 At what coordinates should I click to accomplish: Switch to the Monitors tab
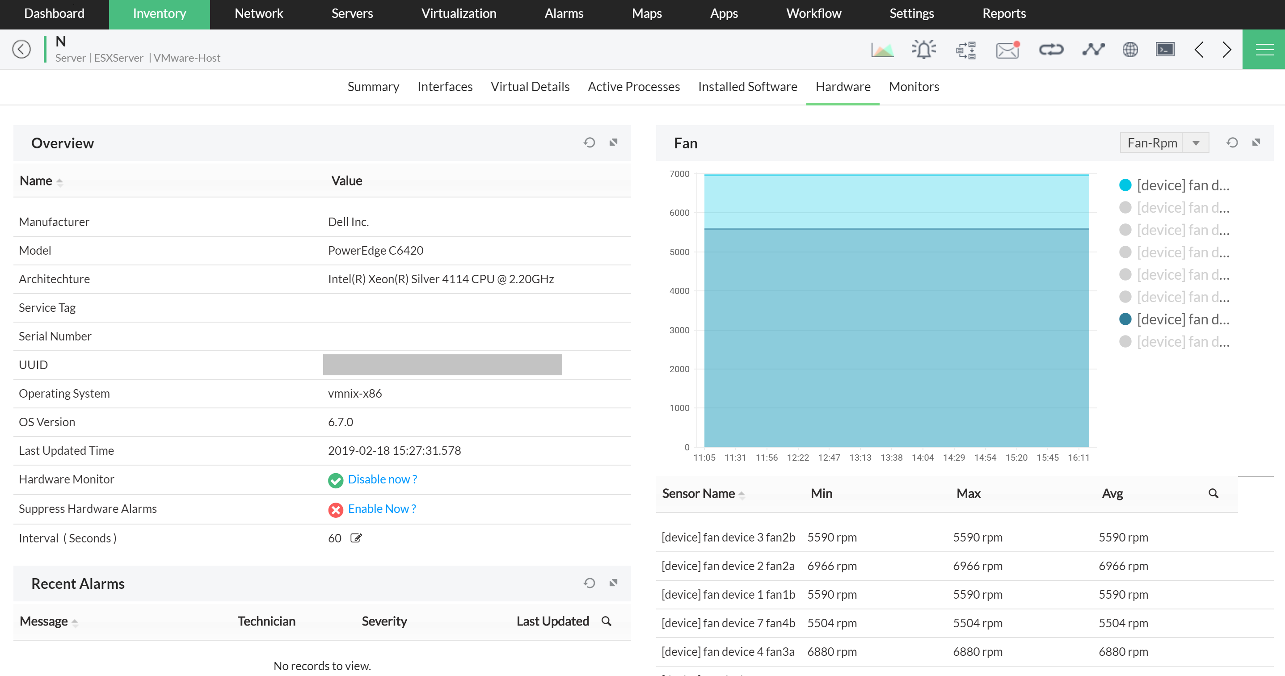coord(914,86)
